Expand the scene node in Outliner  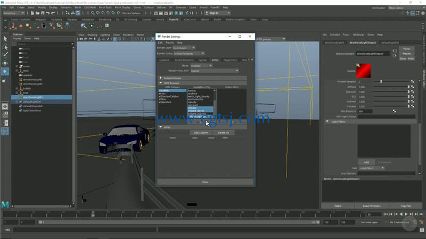pyautogui.click(x=17, y=66)
